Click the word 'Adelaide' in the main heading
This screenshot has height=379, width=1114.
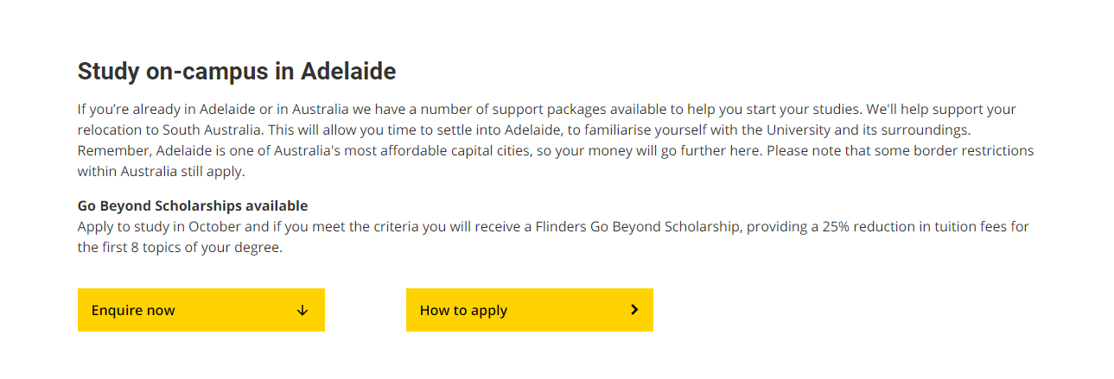pyautogui.click(x=348, y=72)
